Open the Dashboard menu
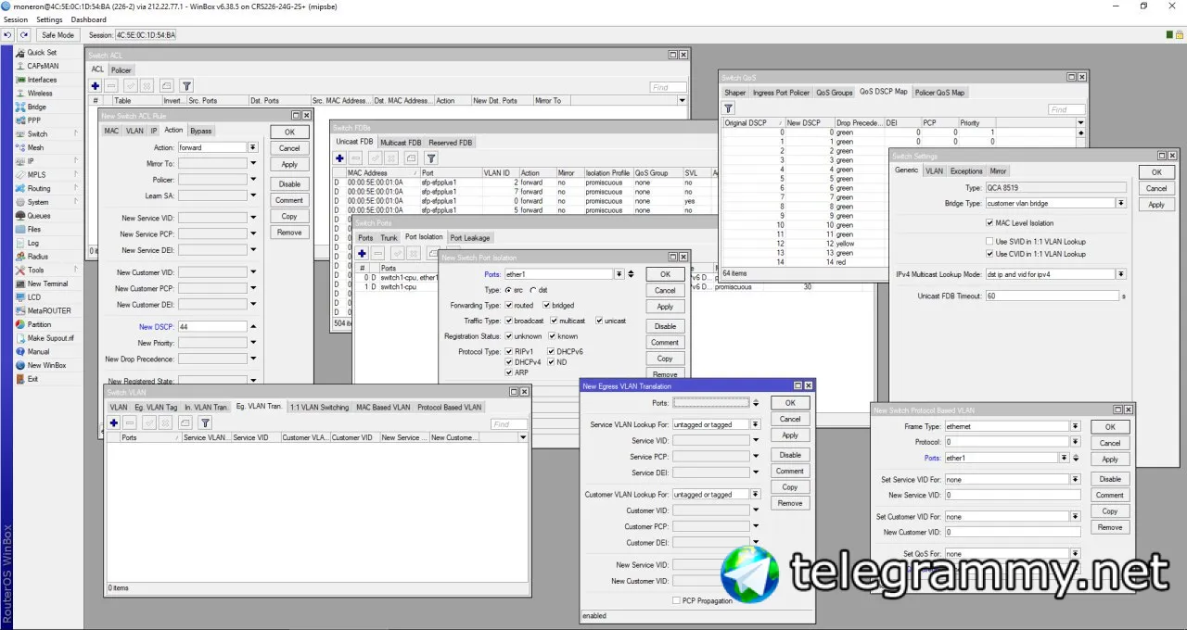This screenshot has height=630, width=1187. point(88,19)
